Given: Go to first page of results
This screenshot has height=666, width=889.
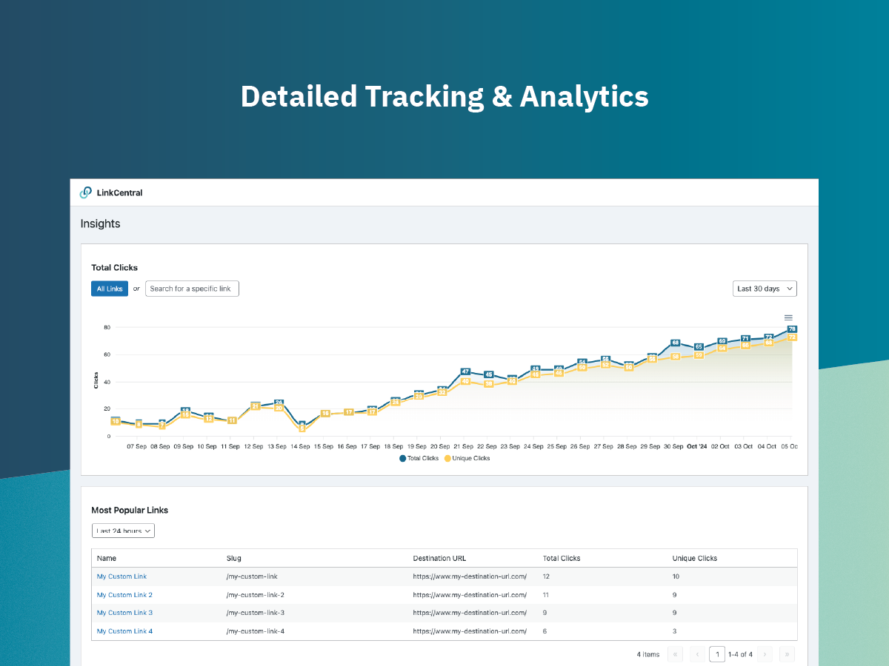Looking at the screenshot, I should (675, 654).
